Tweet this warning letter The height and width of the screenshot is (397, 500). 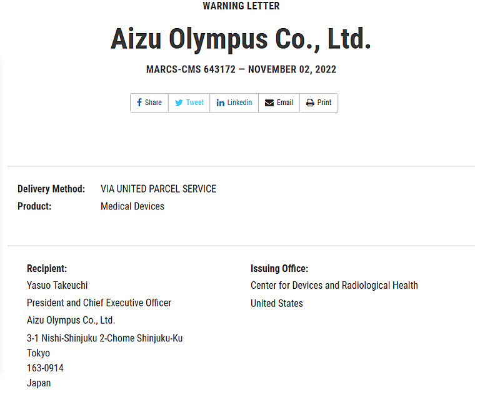point(189,103)
